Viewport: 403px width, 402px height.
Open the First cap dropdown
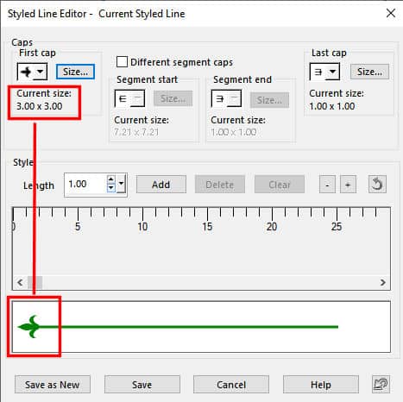tap(40, 72)
